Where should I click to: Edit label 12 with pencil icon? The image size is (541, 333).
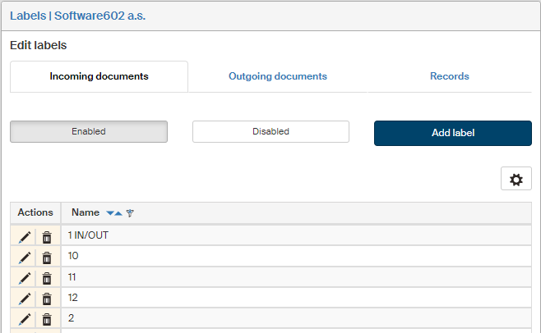click(x=25, y=298)
